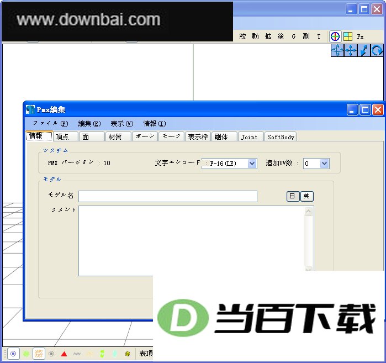Click the red triangle icon
386x363 pixels.
[64, 354]
